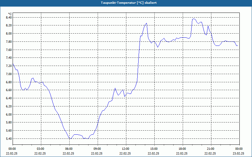Select the 5,60 y-axis value
Viewport: 252px width, 157px height.
click(9, 130)
